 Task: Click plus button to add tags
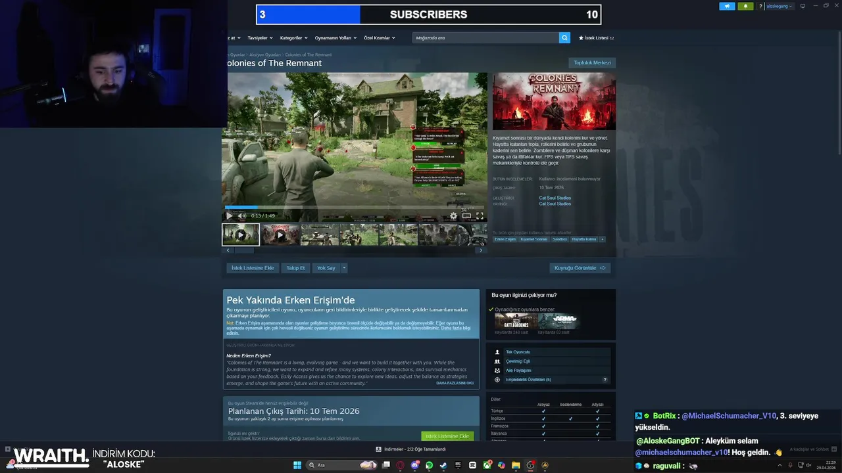click(x=602, y=239)
